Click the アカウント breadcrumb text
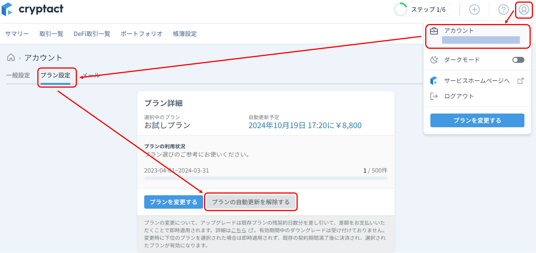536x253 pixels. [43, 58]
